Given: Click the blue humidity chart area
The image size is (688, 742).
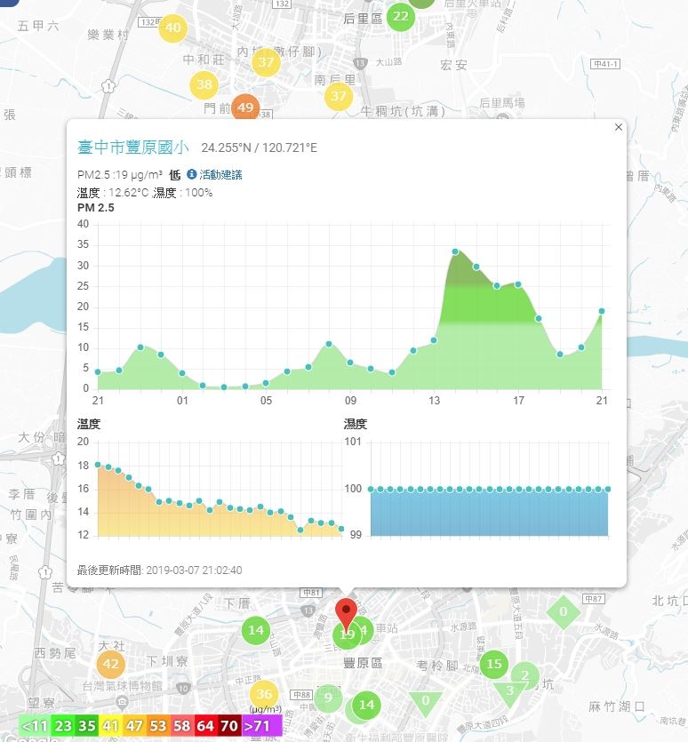Looking at the screenshot, I should tap(489, 513).
